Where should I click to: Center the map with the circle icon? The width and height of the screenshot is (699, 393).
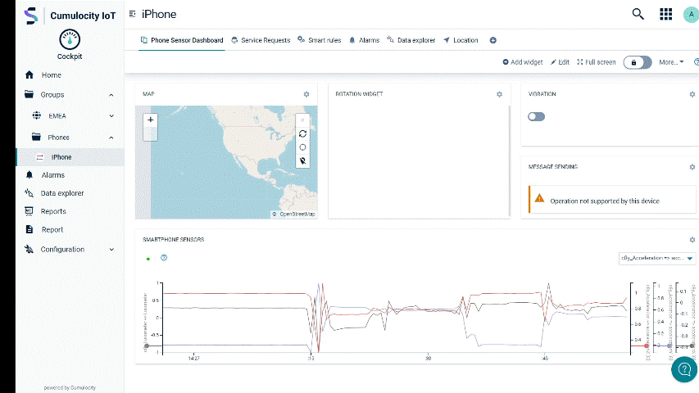click(x=302, y=147)
